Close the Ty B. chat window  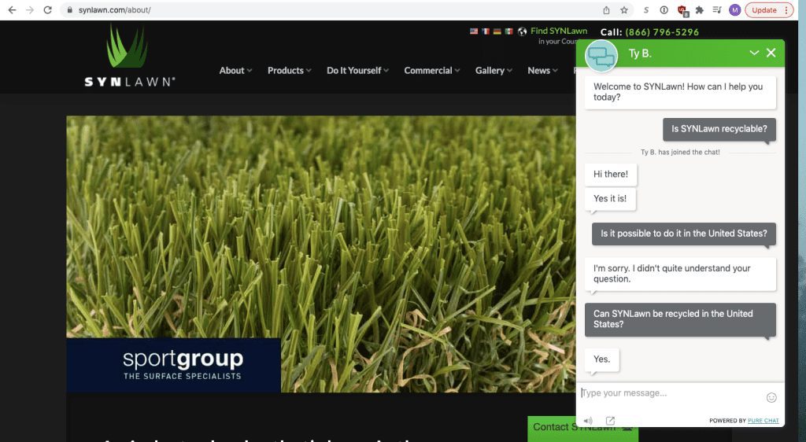[771, 53]
